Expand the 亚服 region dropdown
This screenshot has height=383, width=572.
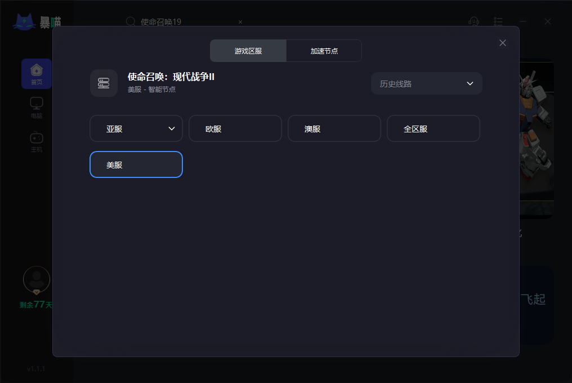136,128
